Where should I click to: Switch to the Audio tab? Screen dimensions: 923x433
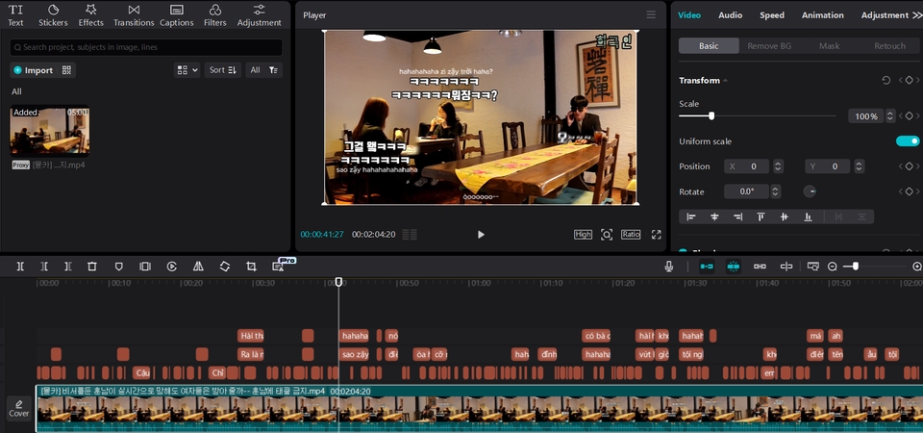pyautogui.click(x=730, y=15)
